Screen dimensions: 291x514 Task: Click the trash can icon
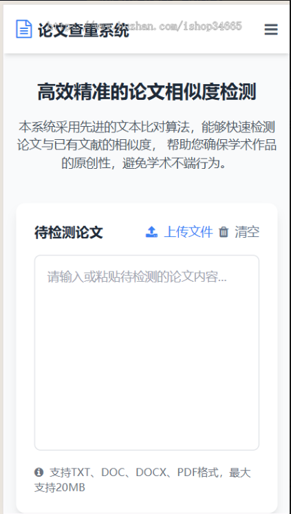[224, 232]
